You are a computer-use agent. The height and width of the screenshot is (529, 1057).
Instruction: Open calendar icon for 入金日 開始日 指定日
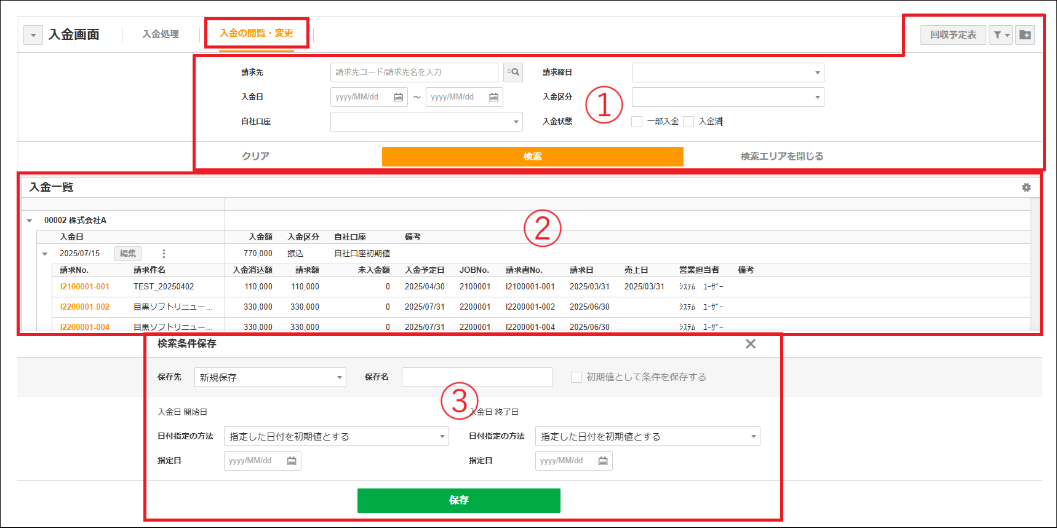pos(292,461)
